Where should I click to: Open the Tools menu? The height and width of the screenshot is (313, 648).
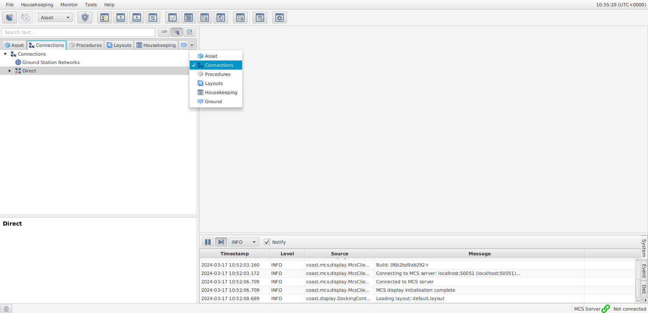pyautogui.click(x=91, y=5)
